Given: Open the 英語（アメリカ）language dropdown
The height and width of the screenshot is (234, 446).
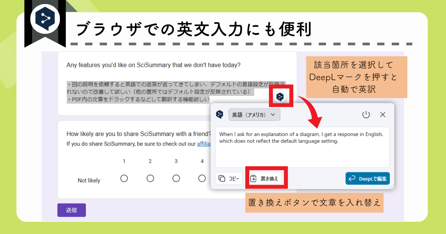Looking at the screenshot, I should coord(254,115).
